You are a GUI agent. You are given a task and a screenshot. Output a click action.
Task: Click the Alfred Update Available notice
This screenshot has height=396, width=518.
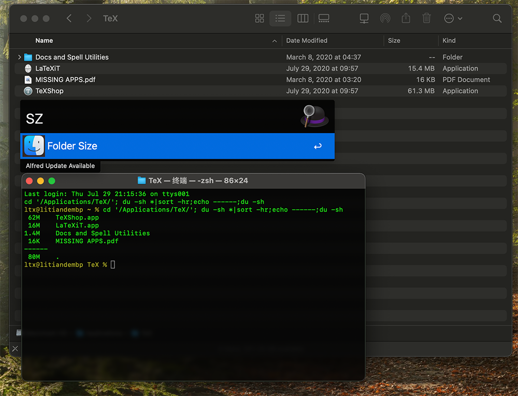click(60, 166)
